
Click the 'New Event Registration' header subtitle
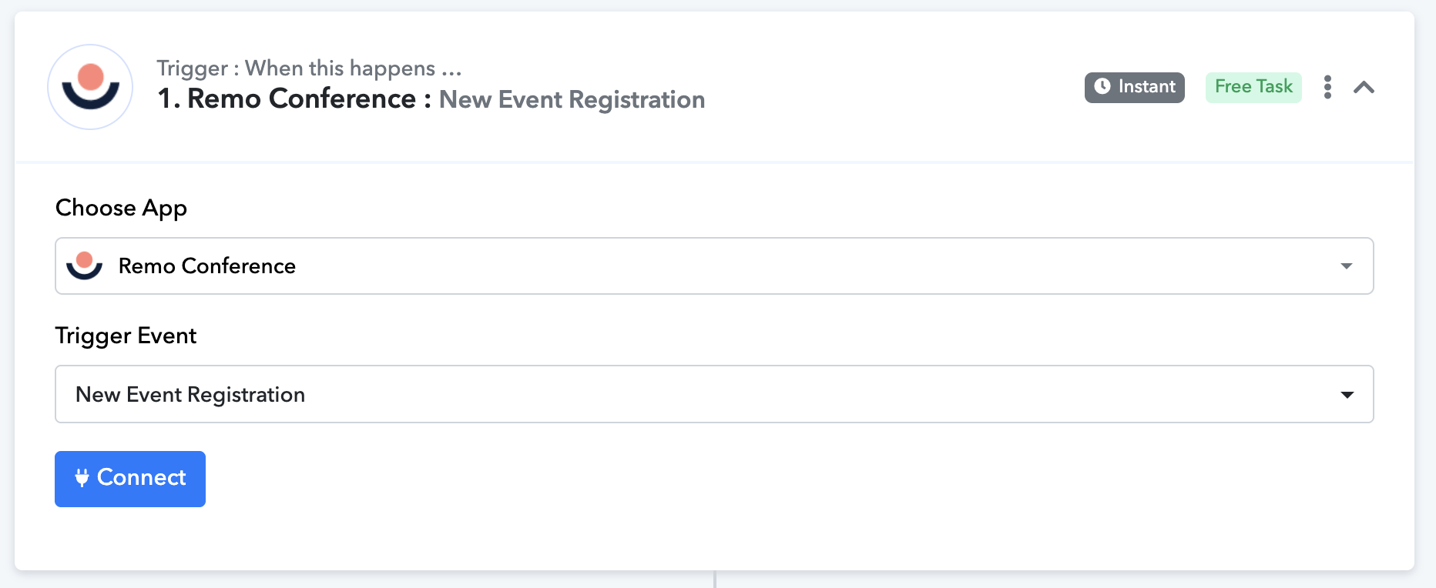coord(572,100)
